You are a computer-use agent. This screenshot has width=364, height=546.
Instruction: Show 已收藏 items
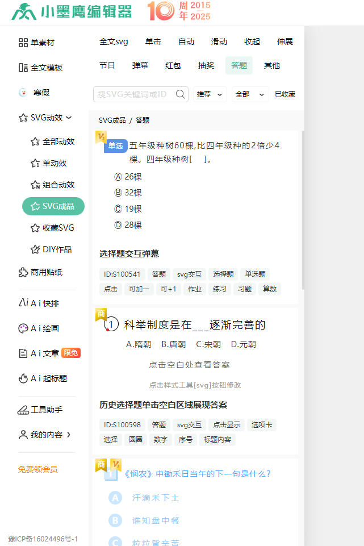285,94
